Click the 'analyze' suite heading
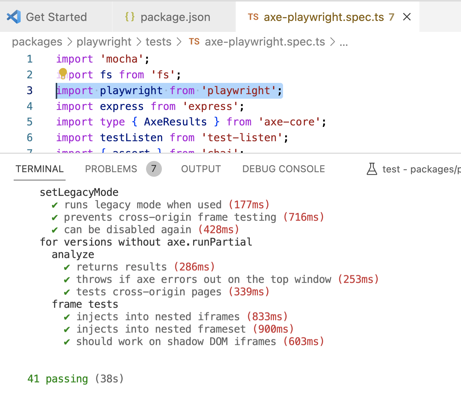Image resolution: width=461 pixels, height=396 pixels. (x=73, y=254)
